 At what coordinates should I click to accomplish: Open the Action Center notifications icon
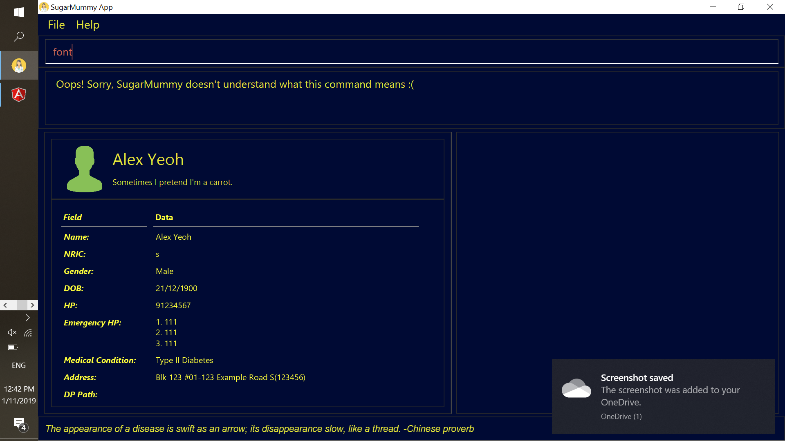point(19,424)
